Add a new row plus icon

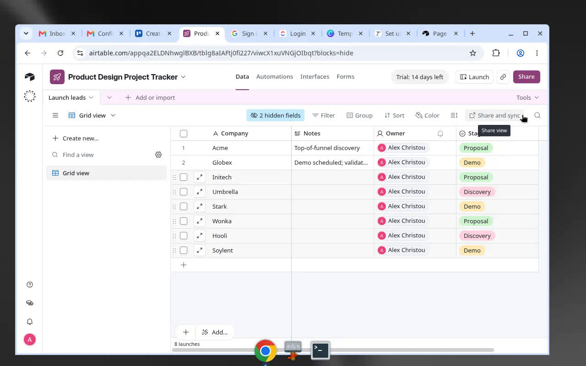pos(184,265)
